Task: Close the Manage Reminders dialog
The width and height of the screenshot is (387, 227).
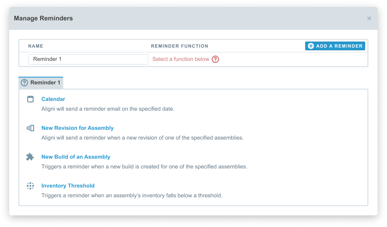Action: click(x=369, y=18)
